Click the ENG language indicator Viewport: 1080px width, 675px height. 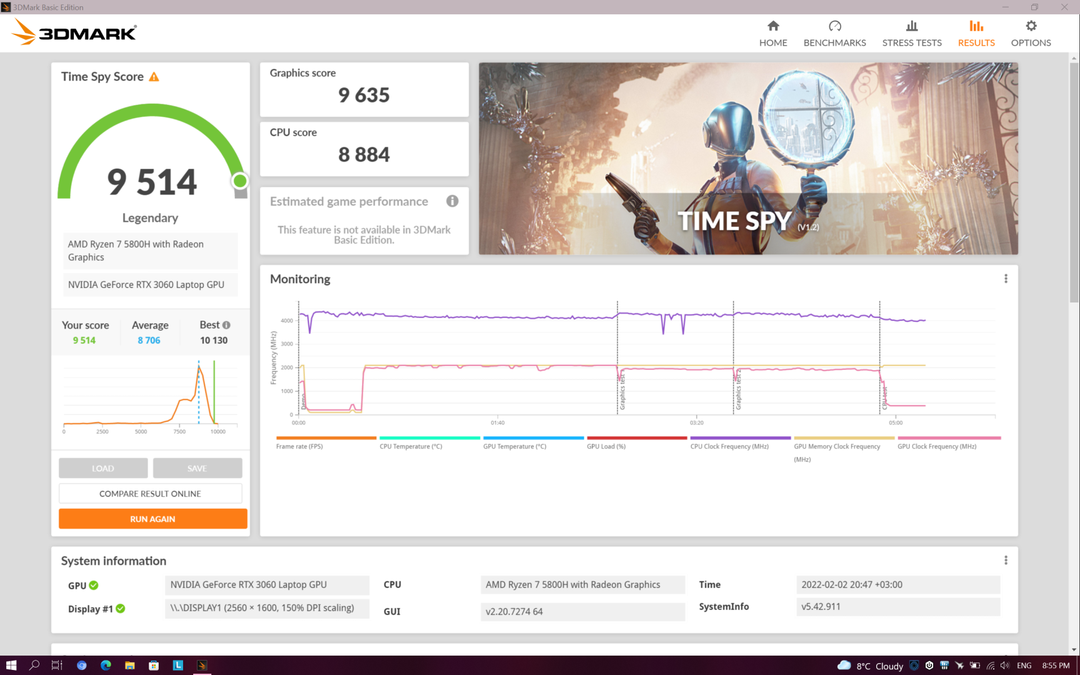point(1024,666)
